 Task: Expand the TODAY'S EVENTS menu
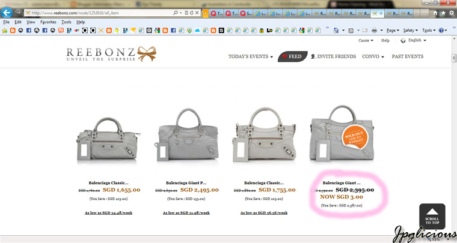tap(251, 56)
